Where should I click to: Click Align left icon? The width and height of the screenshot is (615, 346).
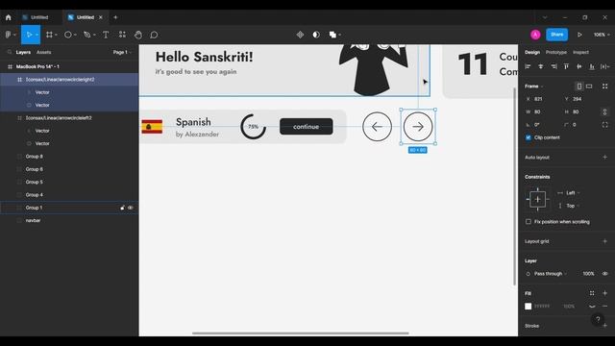coord(528,66)
